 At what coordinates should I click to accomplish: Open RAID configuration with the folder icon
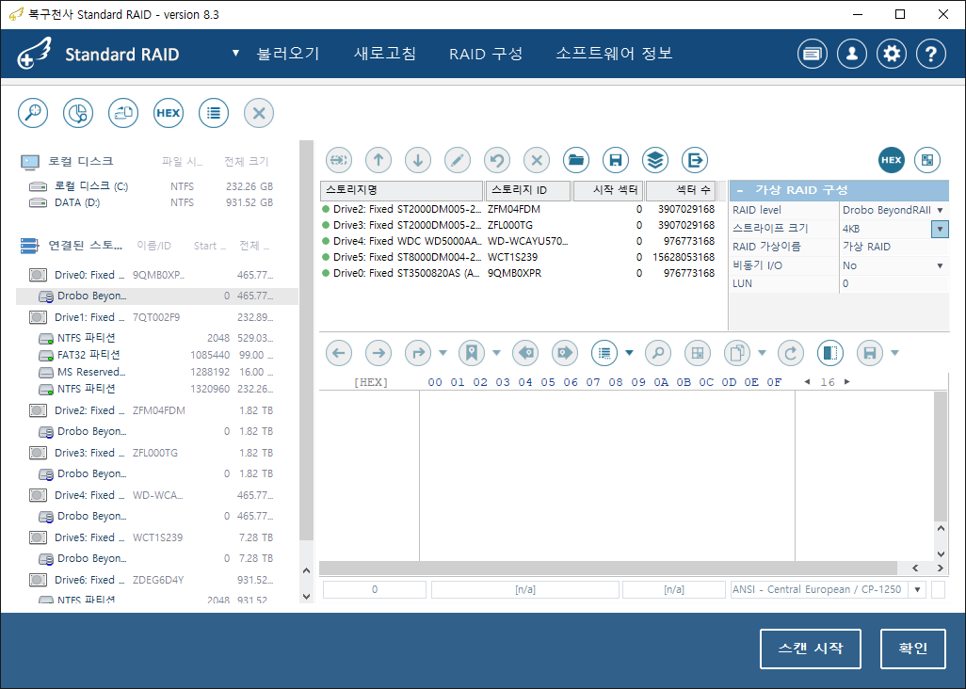(576, 160)
